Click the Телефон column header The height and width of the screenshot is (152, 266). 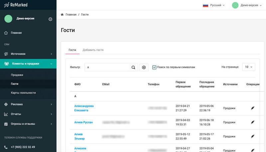154,84
